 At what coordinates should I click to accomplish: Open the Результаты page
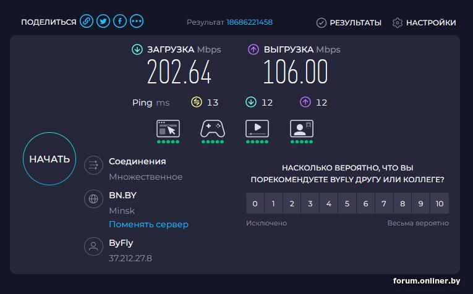click(349, 23)
